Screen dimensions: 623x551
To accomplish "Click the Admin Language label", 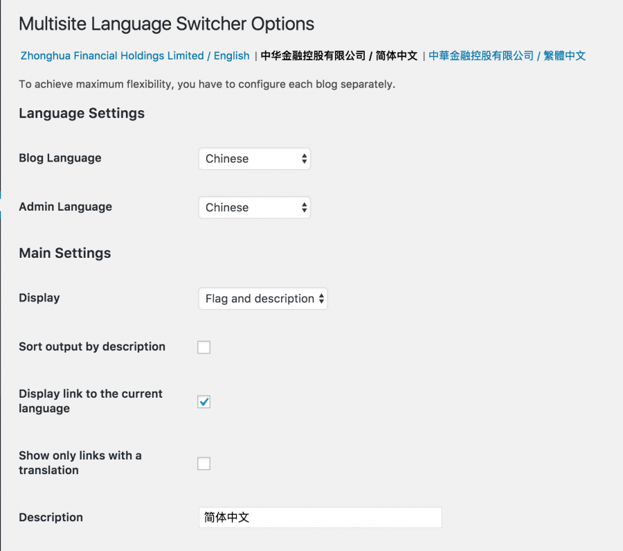I will tap(65, 207).
